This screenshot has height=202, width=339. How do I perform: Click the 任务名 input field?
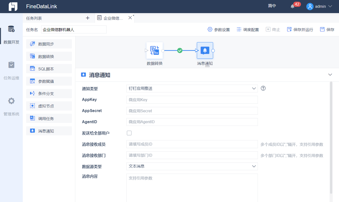(74, 29)
